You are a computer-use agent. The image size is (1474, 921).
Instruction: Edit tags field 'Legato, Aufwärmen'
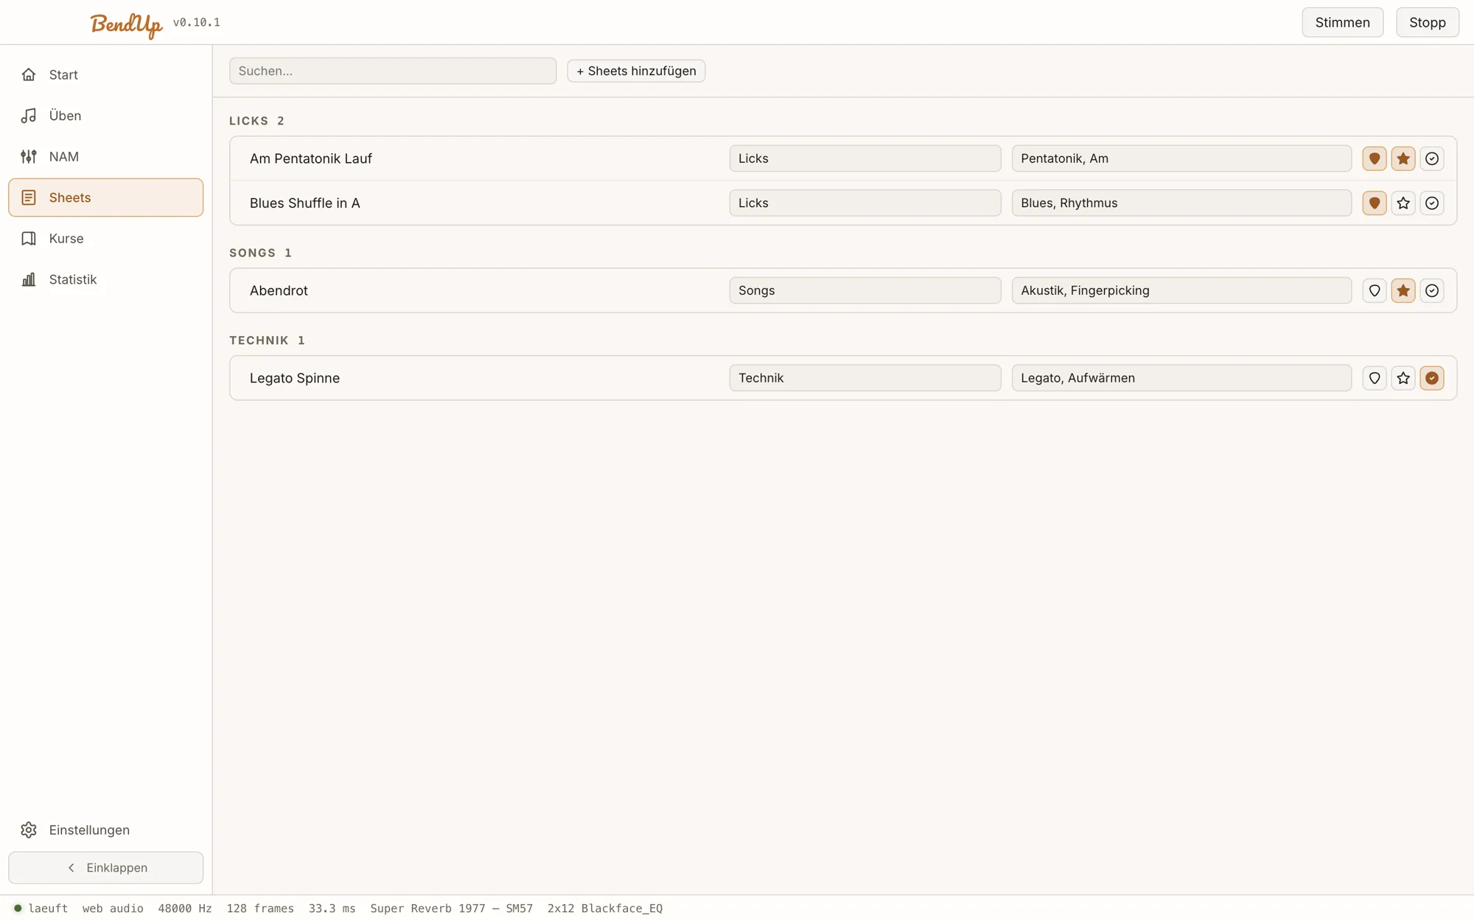click(x=1181, y=378)
